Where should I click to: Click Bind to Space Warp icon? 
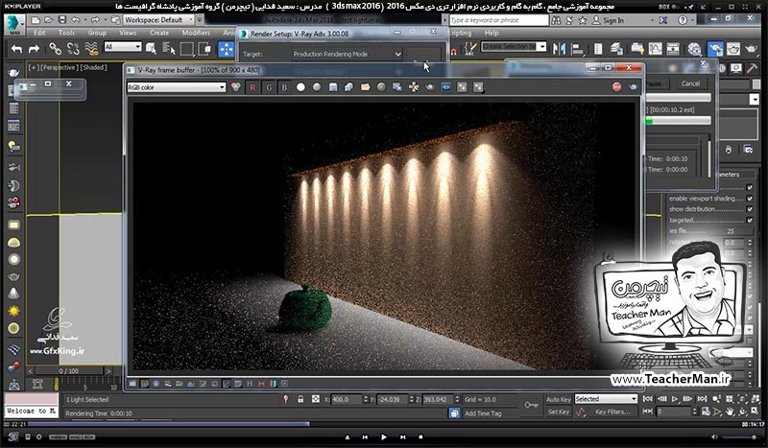tap(91, 49)
